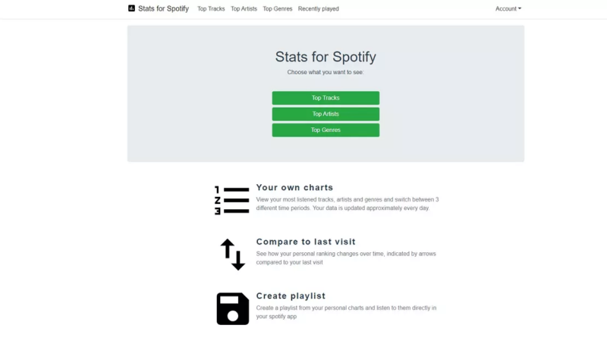The height and width of the screenshot is (344, 607).
Task: Click the green Top Artists button
Action: 326,114
